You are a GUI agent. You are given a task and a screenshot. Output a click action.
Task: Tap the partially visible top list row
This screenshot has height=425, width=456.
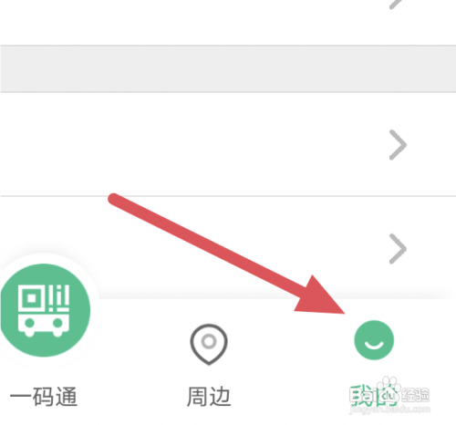coord(228,22)
